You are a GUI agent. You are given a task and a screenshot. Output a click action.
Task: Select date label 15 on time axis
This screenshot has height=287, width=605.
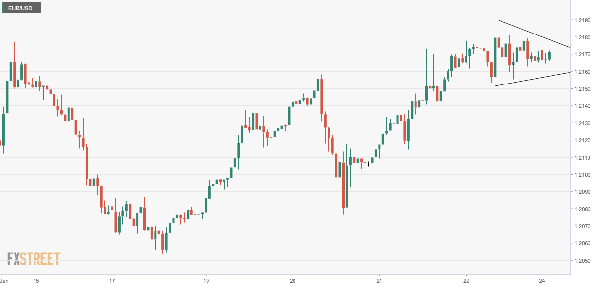pyautogui.click(x=35, y=281)
